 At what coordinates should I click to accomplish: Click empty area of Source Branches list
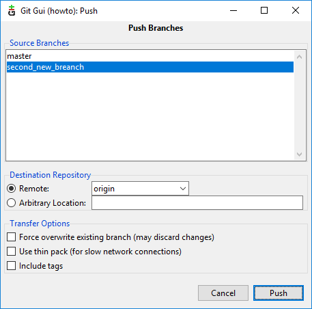tap(150, 116)
